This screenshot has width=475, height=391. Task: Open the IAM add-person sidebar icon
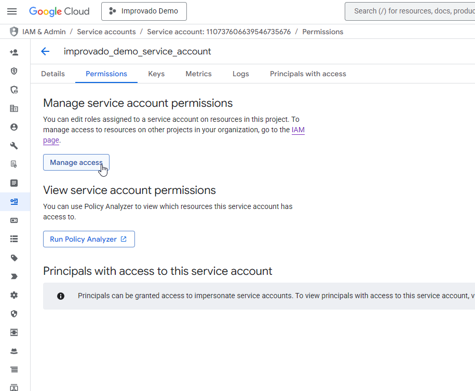point(14,52)
